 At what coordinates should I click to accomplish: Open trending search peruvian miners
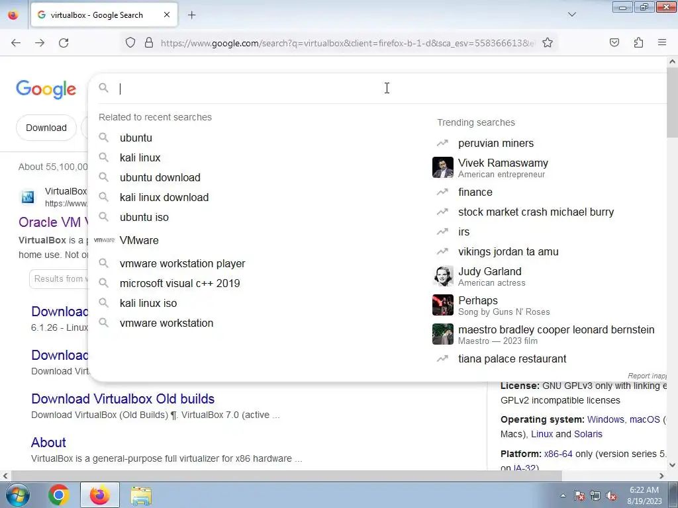tap(495, 143)
